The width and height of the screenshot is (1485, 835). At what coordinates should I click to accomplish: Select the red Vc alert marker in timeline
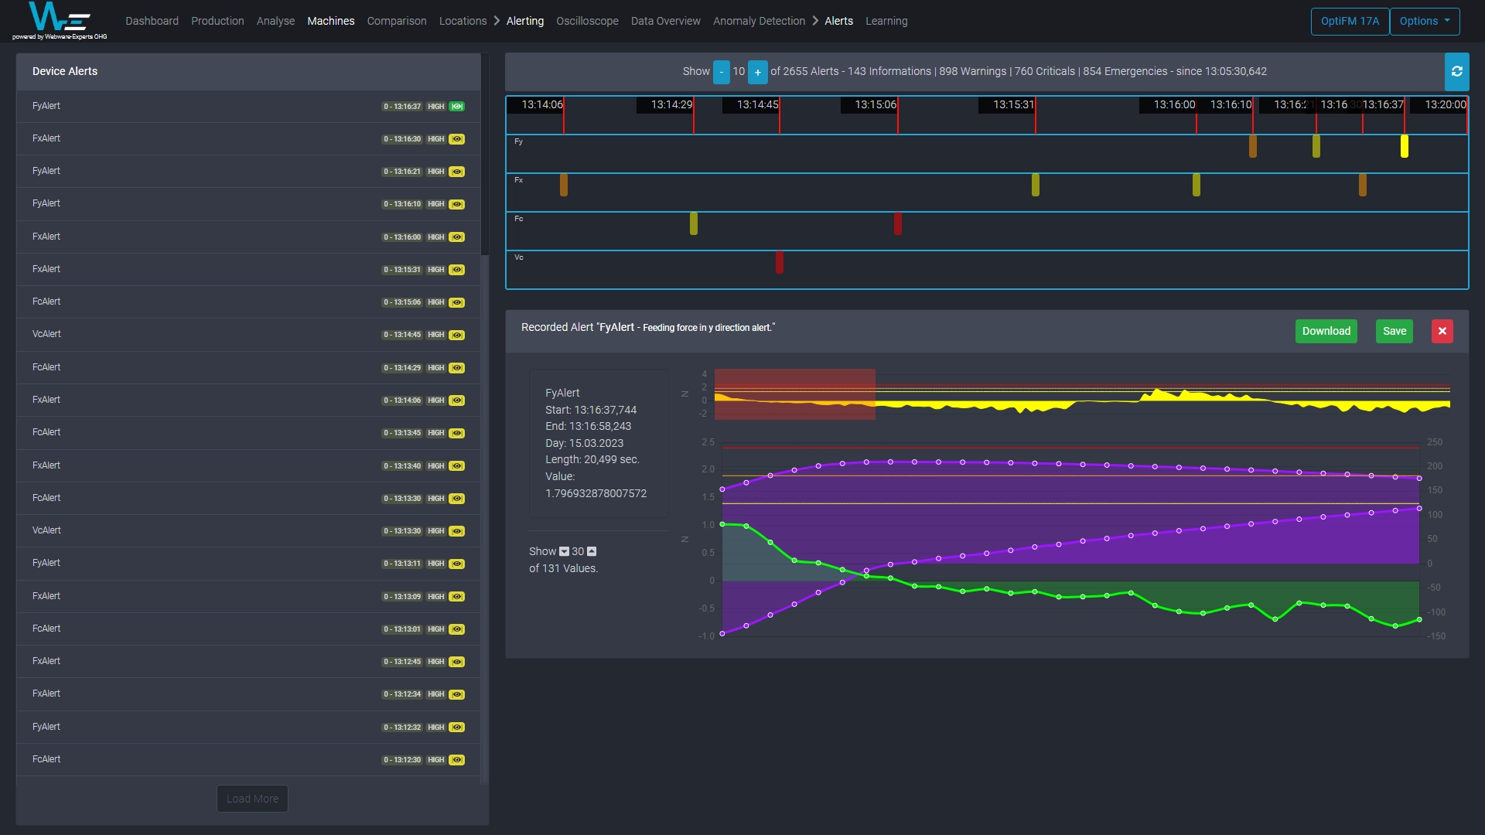tap(779, 262)
